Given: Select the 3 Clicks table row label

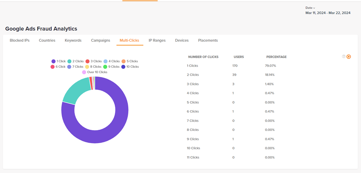Looking at the screenshot, I should point(193,84).
